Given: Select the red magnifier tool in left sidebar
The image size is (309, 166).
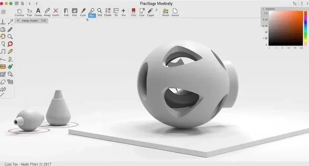Looking at the screenshot, I should click(x=10, y=44).
